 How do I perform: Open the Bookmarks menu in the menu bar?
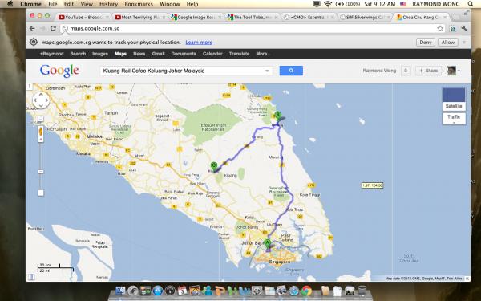pos(139,4)
